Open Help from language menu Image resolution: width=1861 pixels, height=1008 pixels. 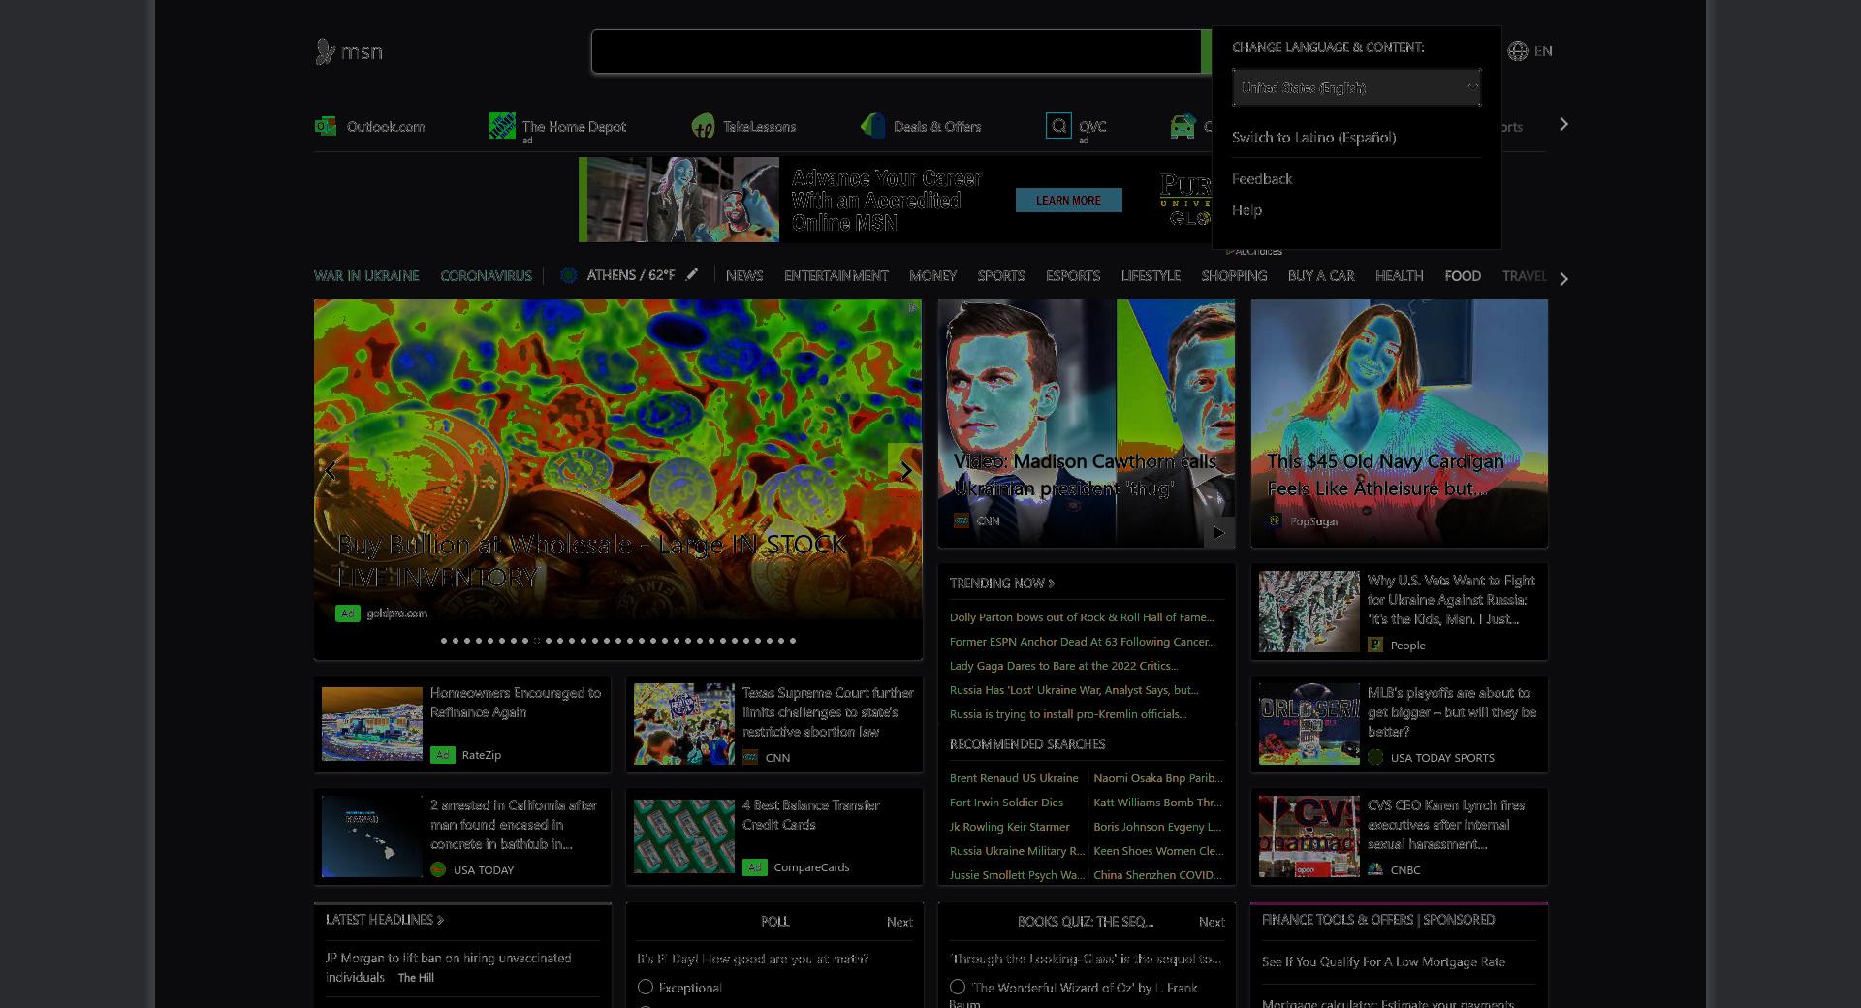click(1246, 209)
